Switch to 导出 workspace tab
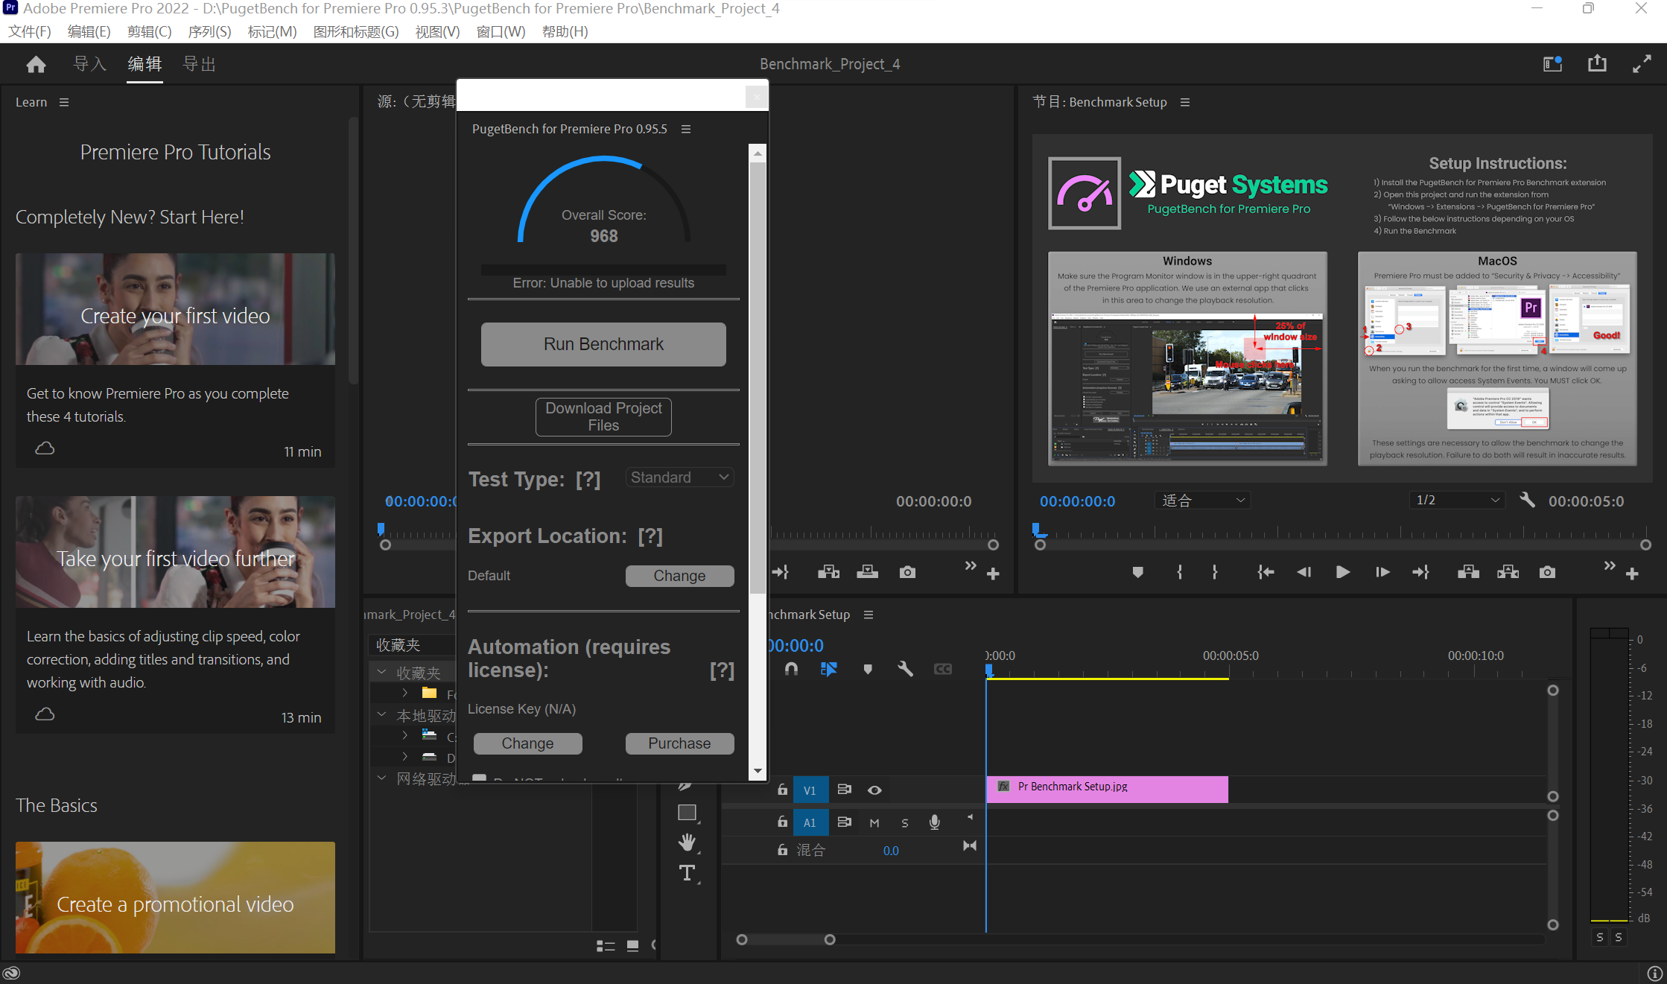This screenshot has width=1667, height=984. (200, 64)
